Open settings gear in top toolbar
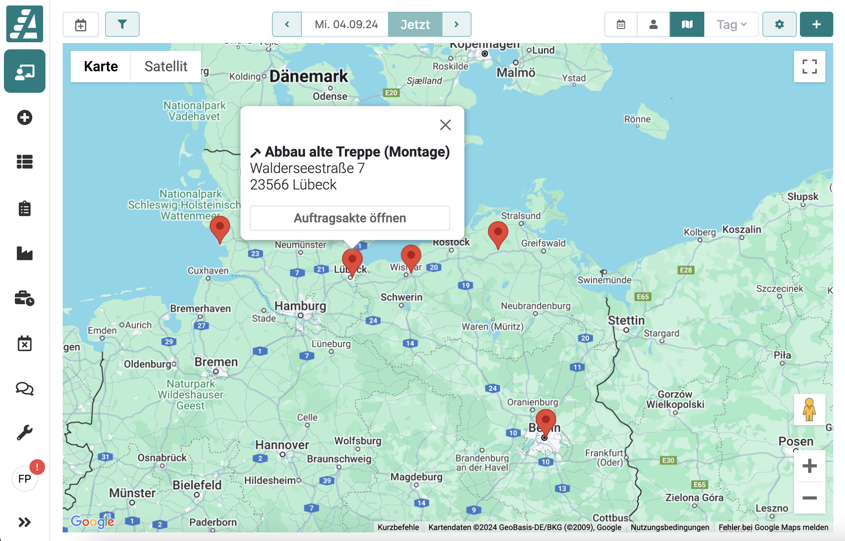This screenshot has width=845, height=541. [779, 24]
